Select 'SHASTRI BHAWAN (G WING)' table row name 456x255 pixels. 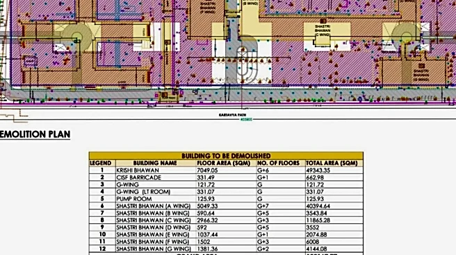(154, 249)
